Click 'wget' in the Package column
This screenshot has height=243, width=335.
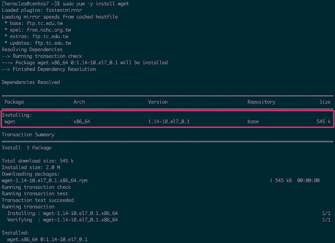point(10,122)
